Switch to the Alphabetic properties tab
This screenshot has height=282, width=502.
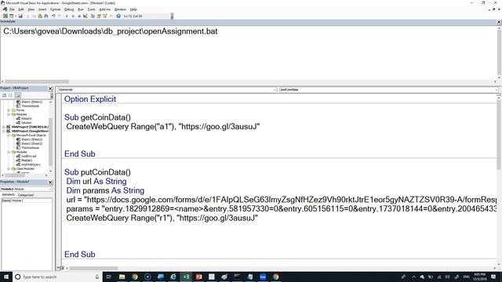[x=9, y=195]
